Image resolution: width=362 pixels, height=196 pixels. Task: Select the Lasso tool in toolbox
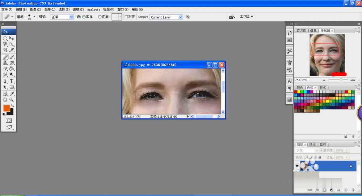(5, 44)
